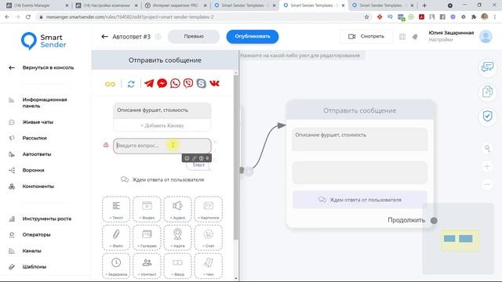
Task: Switch to the Настройки компании browser tab
Action: pyautogui.click(x=107, y=5)
